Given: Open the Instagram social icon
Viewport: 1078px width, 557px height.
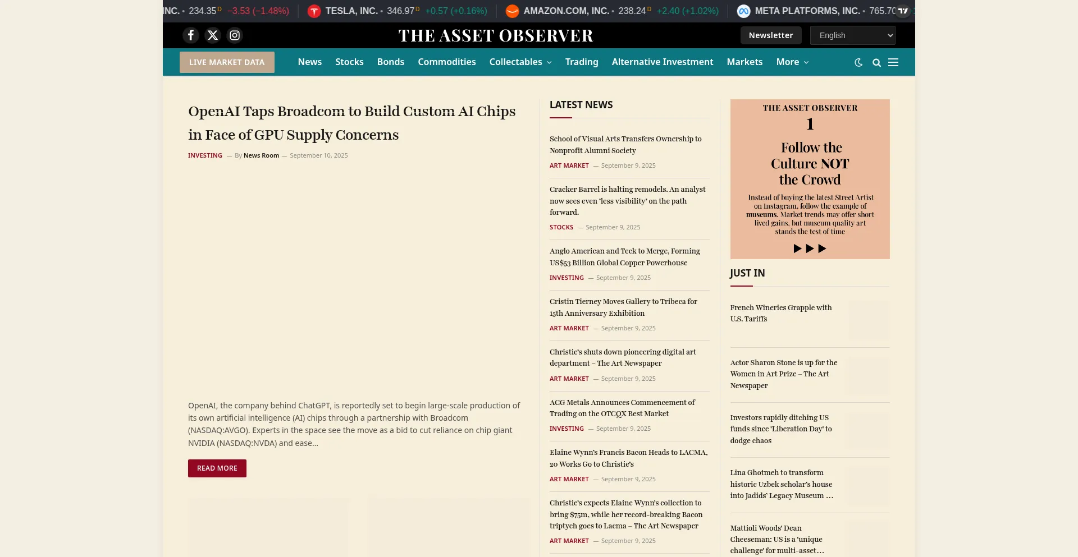Looking at the screenshot, I should coord(235,35).
